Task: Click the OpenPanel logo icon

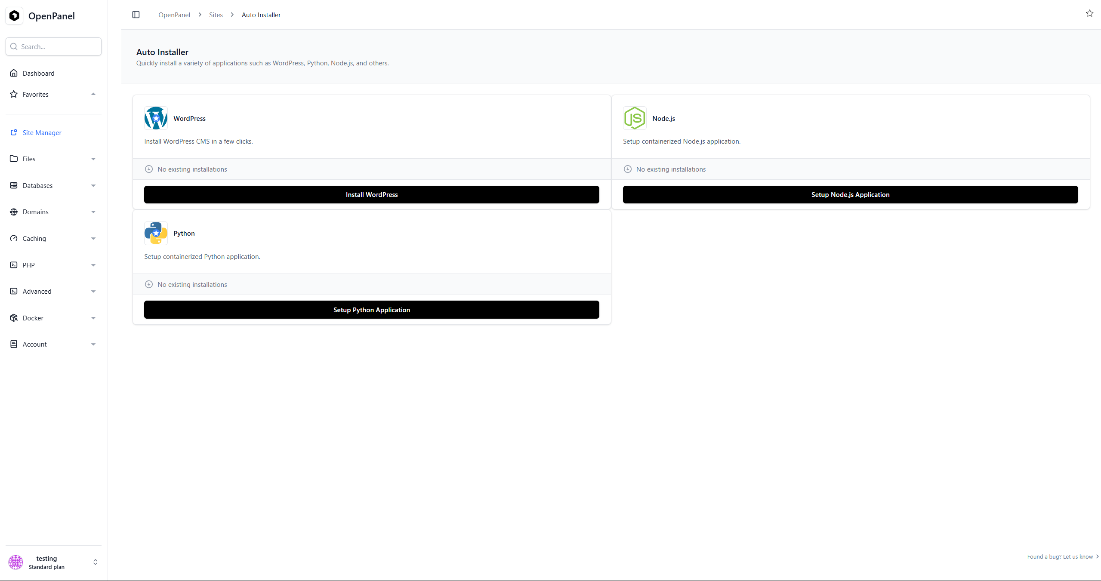Action: pyautogui.click(x=14, y=16)
